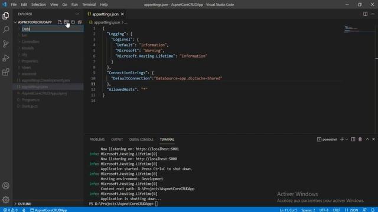Collapse all folders in Explorer
This screenshot has width=378, height=212.
point(80,22)
